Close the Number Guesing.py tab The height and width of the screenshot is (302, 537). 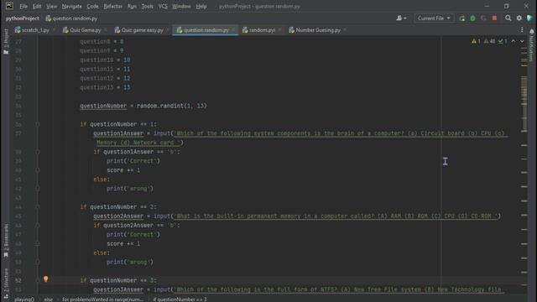pos(345,30)
